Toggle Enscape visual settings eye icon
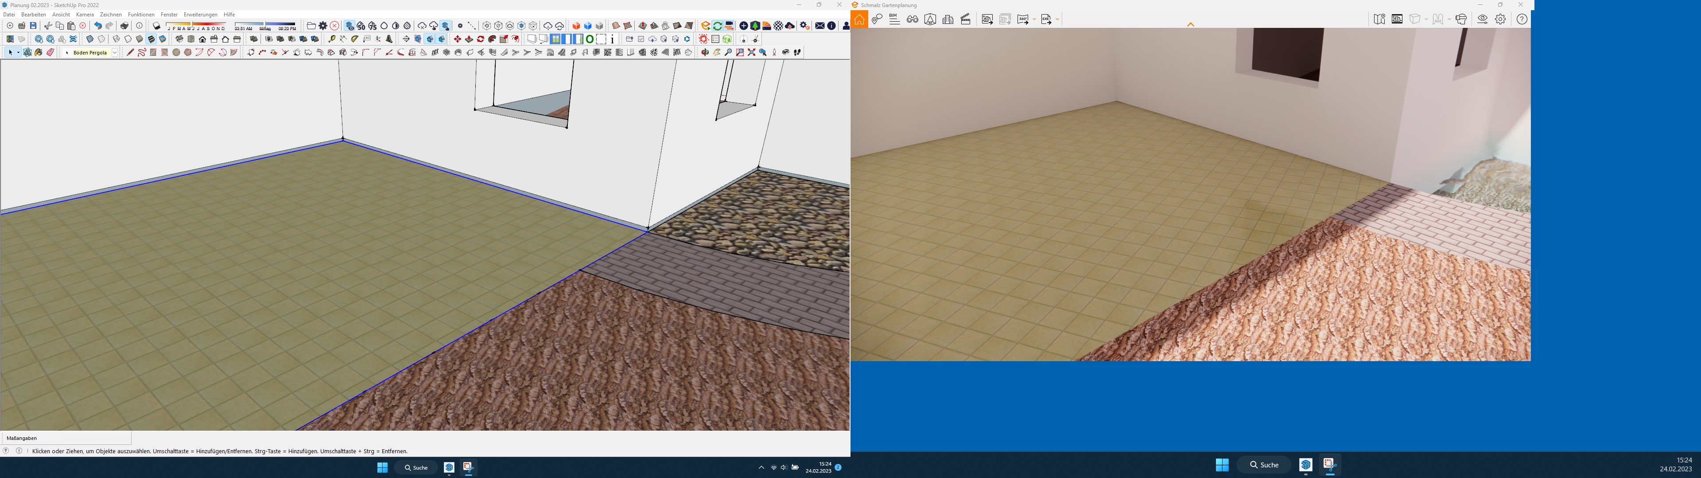1701x478 pixels. coord(1483,19)
